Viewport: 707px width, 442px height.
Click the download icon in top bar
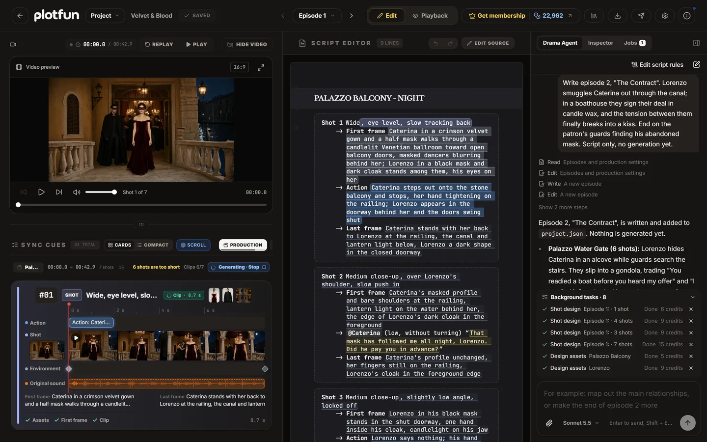[618, 16]
